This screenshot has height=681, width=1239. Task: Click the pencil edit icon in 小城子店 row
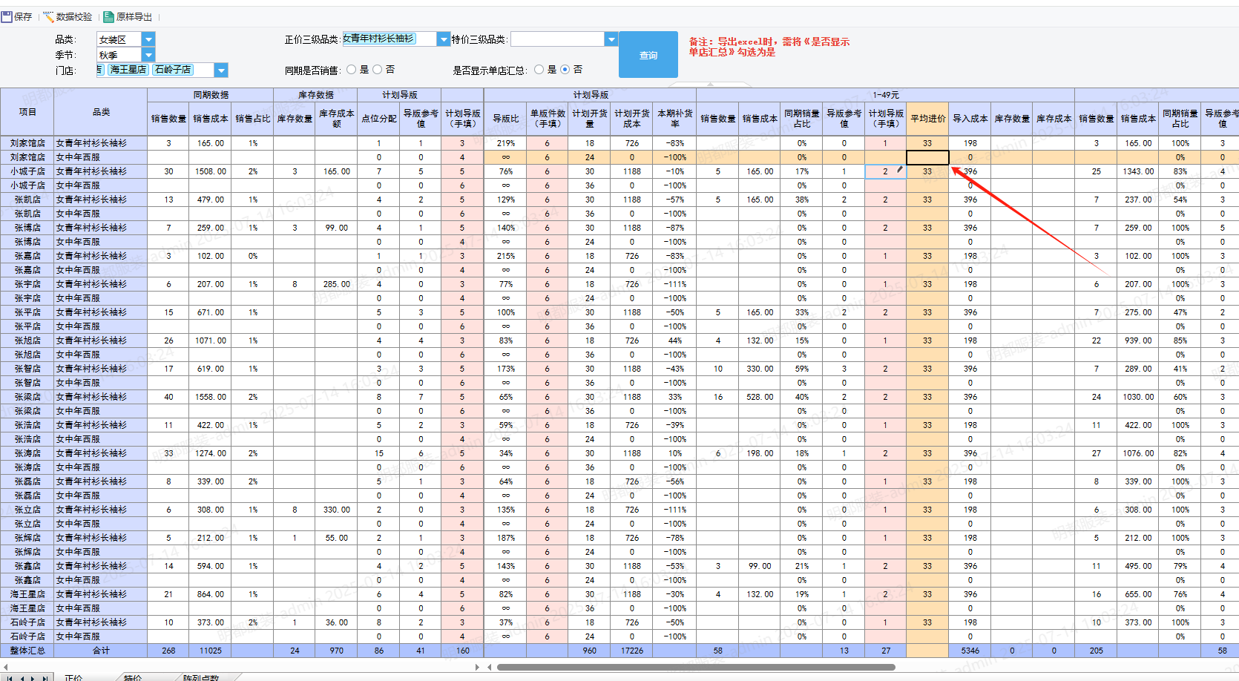click(x=900, y=170)
